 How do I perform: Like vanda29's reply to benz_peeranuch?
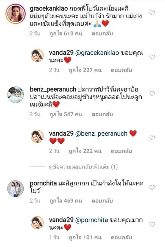152,138
